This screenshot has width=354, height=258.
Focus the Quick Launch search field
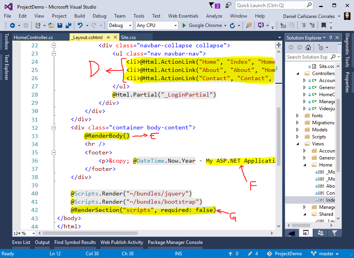pyautogui.click(x=274, y=5)
